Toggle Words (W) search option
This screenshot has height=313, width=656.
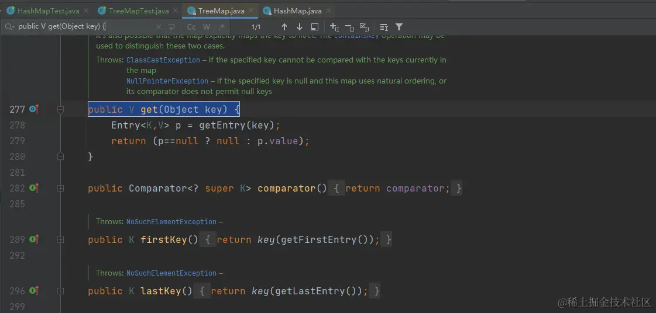(207, 27)
